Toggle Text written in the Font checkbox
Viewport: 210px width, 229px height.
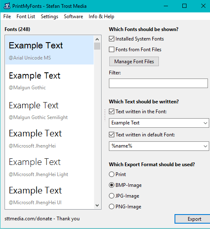(111, 112)
